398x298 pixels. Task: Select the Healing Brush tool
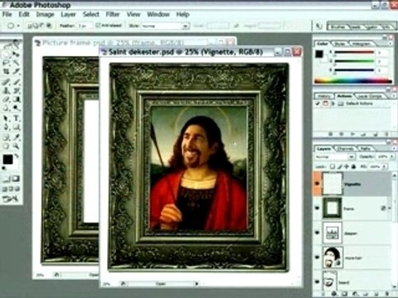(x=7, y=81)
